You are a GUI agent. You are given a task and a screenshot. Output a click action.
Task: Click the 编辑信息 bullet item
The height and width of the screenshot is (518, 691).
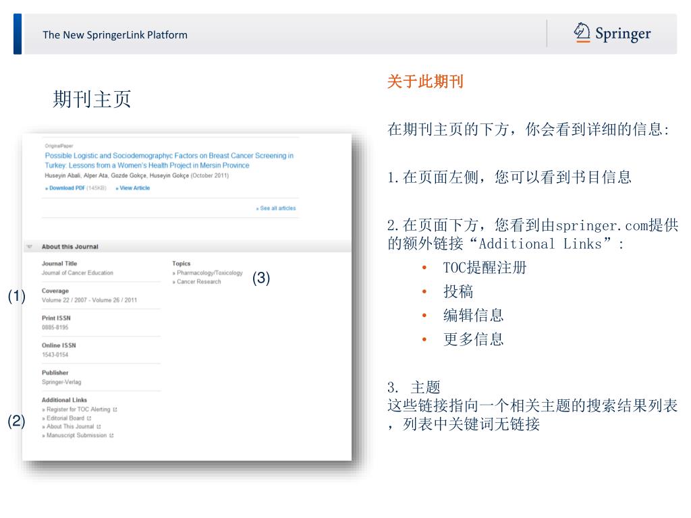point(473,316)
